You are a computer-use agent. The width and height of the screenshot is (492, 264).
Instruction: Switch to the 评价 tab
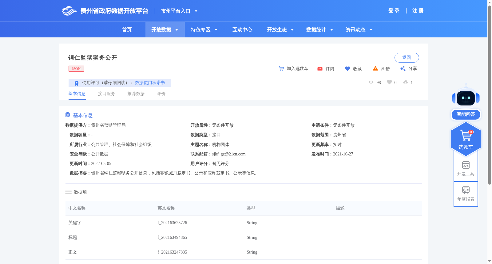click(x=161, y=94)
